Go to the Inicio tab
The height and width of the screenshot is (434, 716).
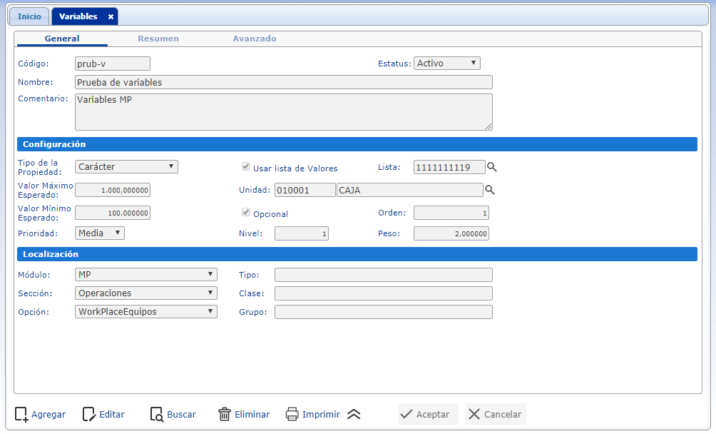29,16
